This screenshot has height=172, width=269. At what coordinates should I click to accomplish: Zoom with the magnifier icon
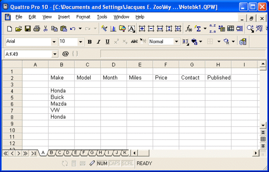250,29
